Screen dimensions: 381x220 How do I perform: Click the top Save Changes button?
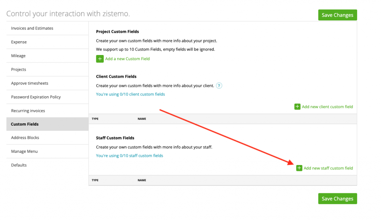[337, 15]
